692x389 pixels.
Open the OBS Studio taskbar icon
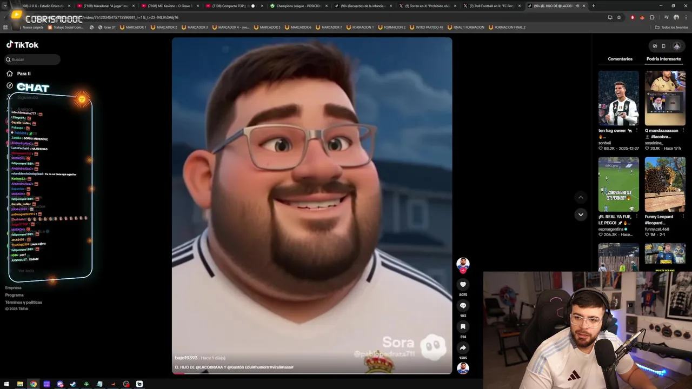point(126,384)
